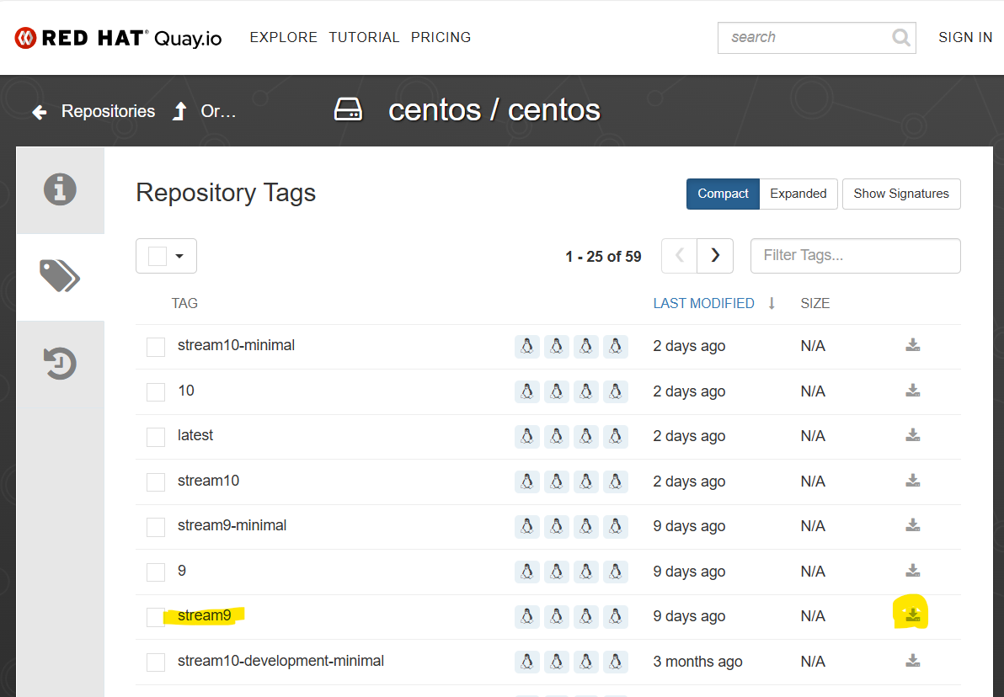Click last Linux manifest icon for latest
The image size is (1004, 697).
coord(616,437)
